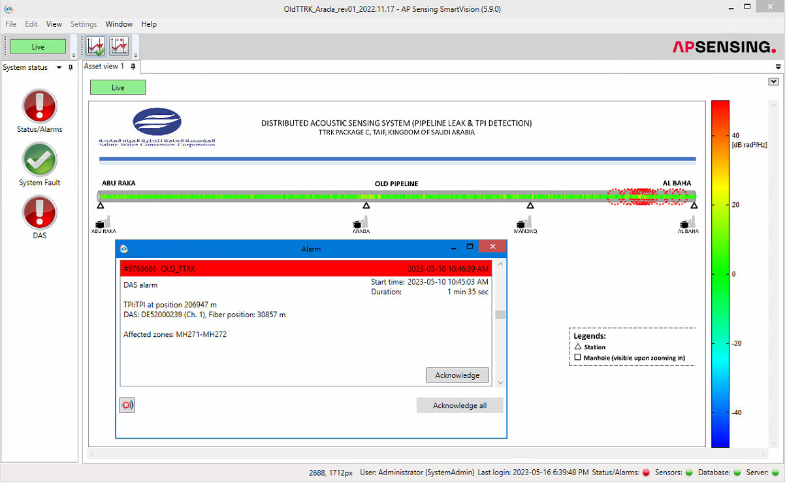Click the AL BAHA station icon
The height and width of the screenshot is (483, 787).
pyautogui.click(x=688, y=224)
